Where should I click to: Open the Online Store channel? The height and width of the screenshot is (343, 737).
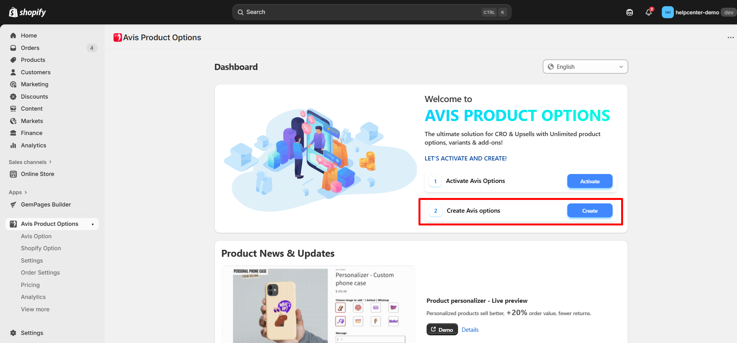38,174
